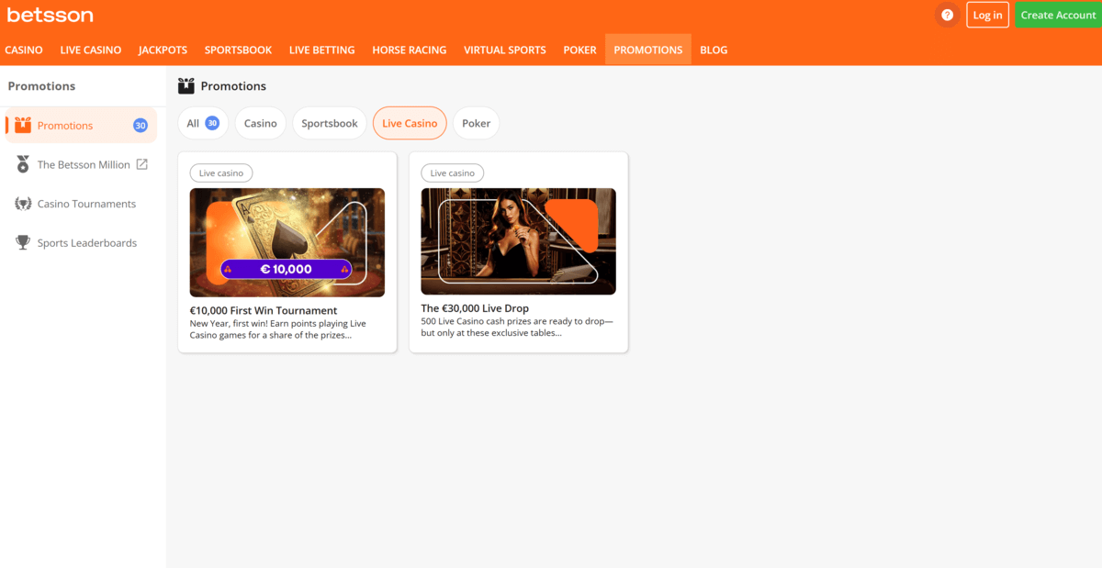This screenshot has height=568, width=1102.
Task: Click the external link icon next to Betsson Million
Action: (x=142, y=164)
